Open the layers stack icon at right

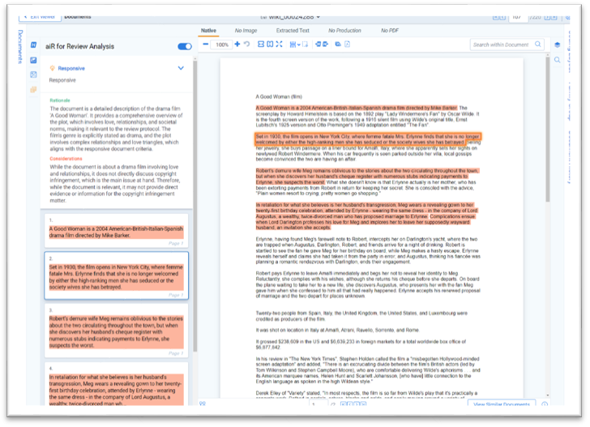558,45
